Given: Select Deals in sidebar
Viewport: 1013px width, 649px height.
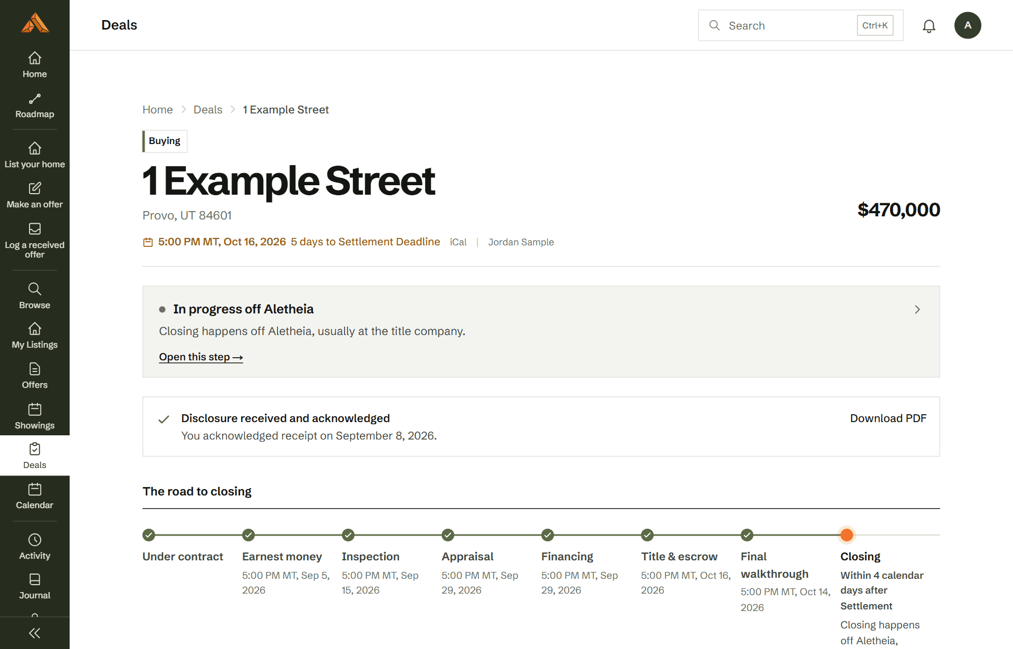Looking at the screenshot, I should 35,456.
